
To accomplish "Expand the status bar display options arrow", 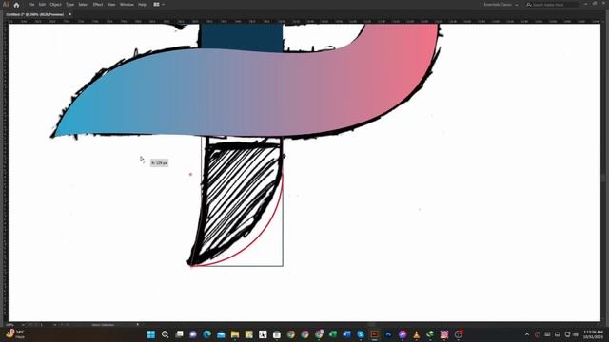I will (137, 325).
